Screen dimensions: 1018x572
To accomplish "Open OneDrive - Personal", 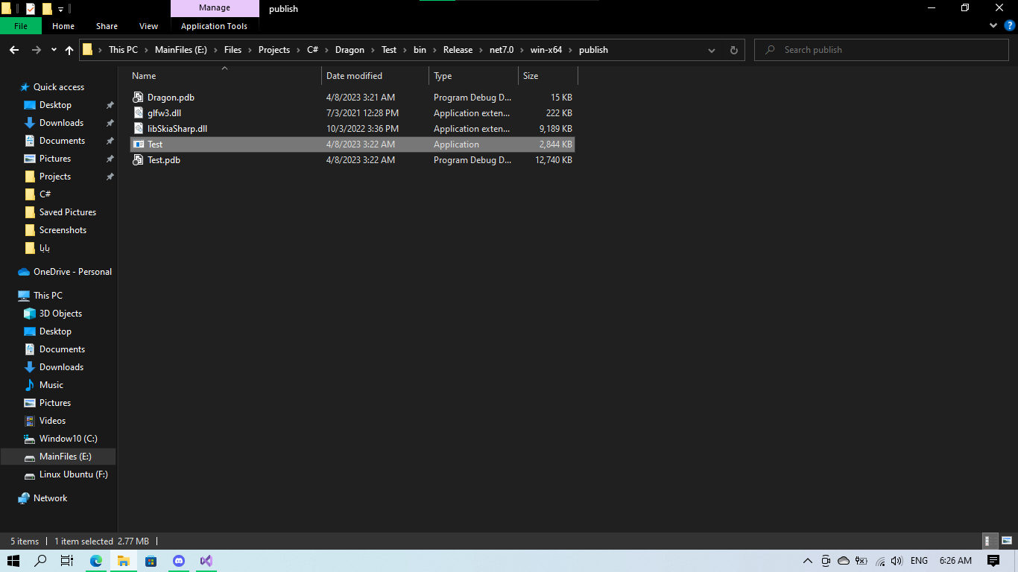I will pyautogui.click(x=72, y=272).
